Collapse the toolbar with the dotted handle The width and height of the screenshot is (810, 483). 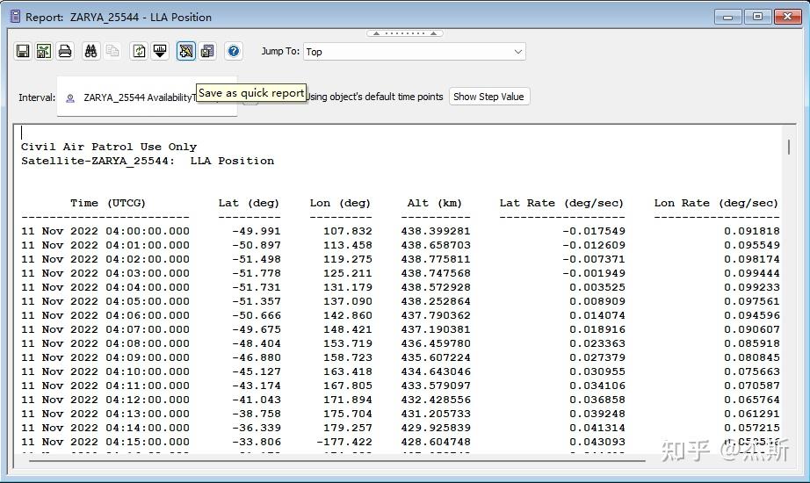click(x=405, y=33)
